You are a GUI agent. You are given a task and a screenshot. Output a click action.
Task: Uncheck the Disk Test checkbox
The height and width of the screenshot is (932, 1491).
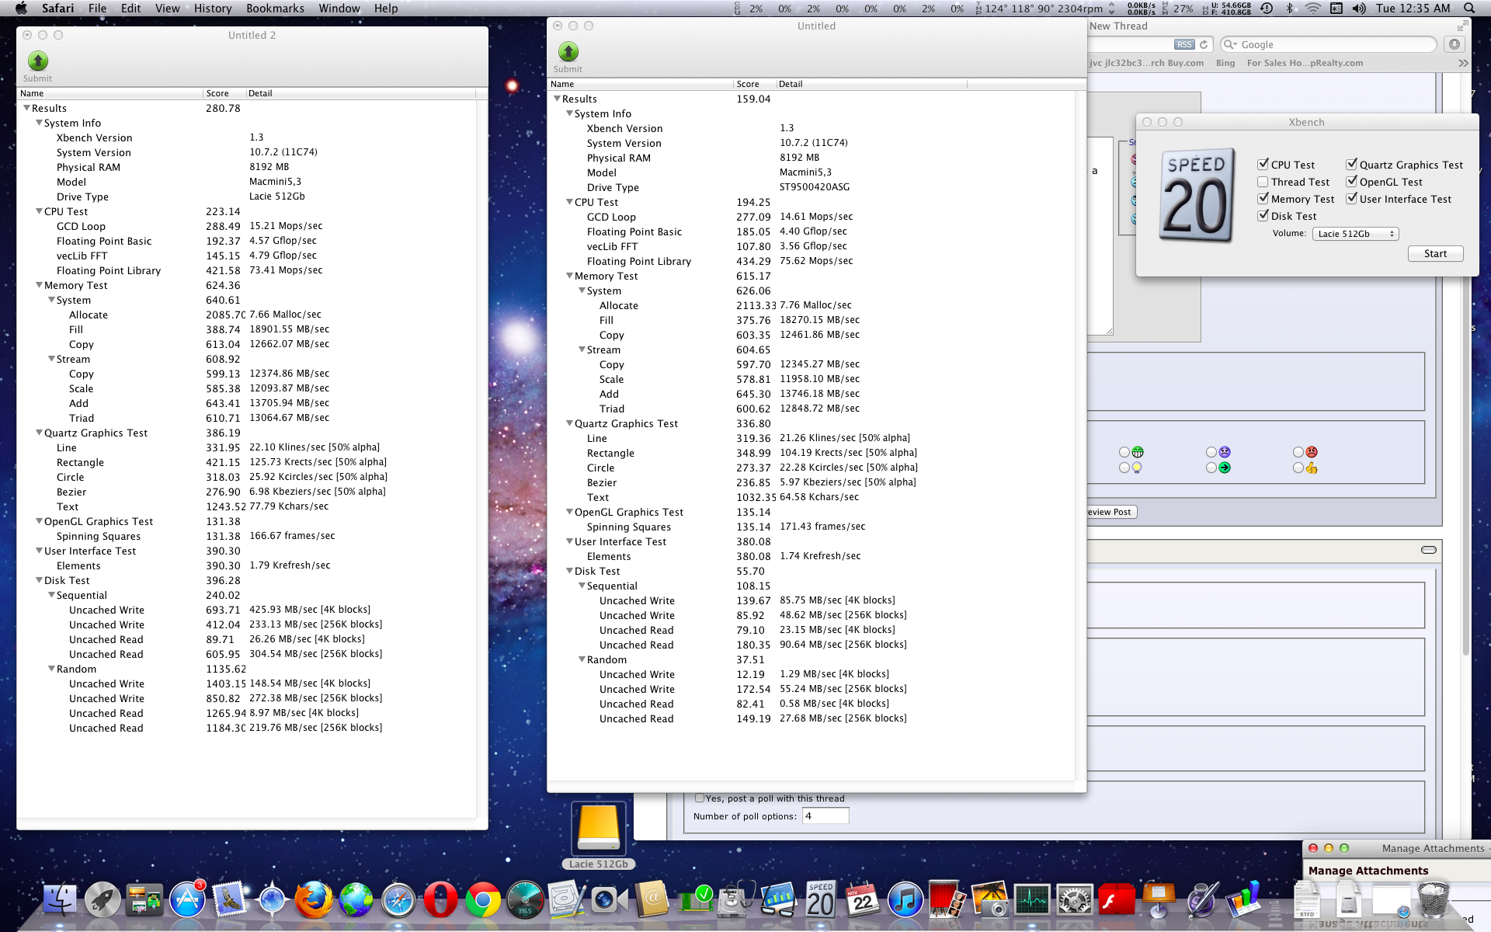pyautogui.click(x=1263, y=216)
